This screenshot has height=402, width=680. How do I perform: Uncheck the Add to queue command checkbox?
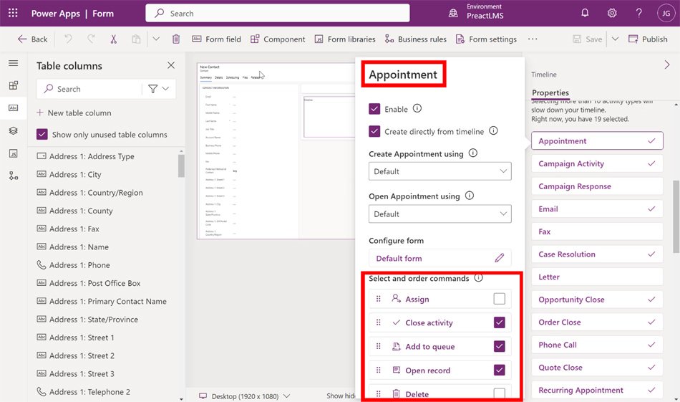tap(500, 346)
